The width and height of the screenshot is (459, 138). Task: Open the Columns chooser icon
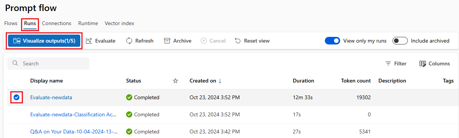[x=423, y=63]
